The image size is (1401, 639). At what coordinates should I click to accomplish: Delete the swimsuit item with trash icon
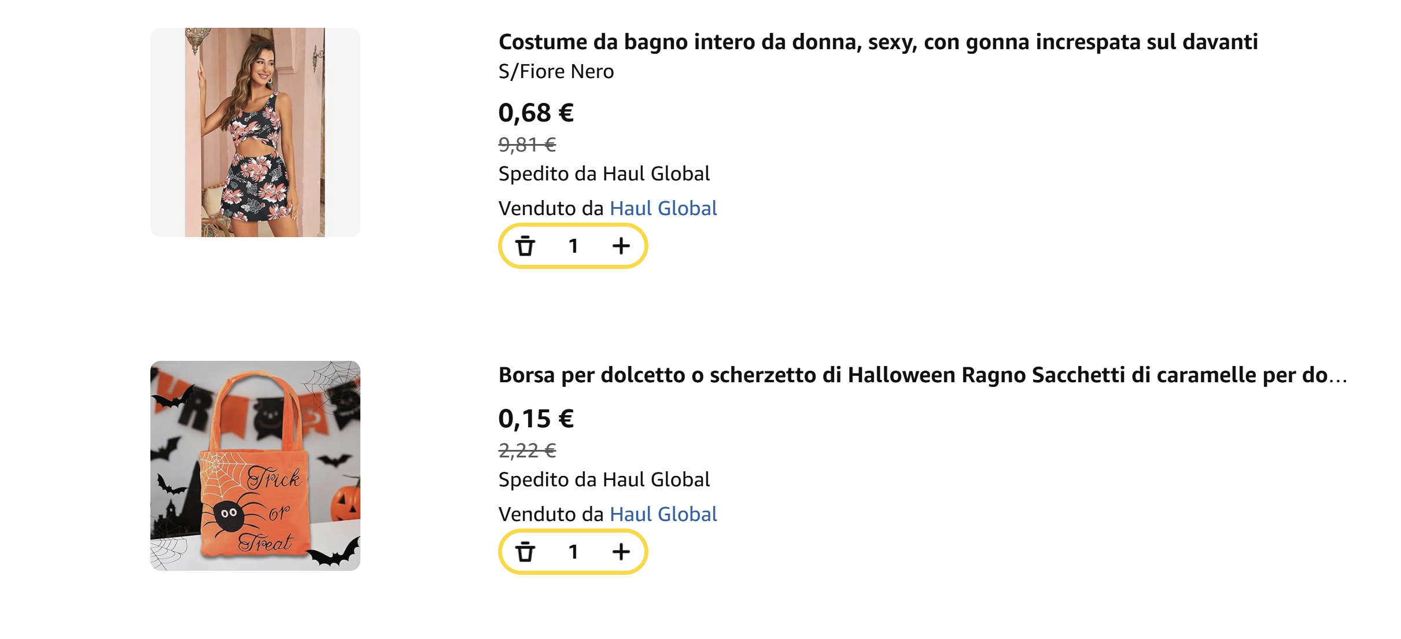[x=525, y=246]
